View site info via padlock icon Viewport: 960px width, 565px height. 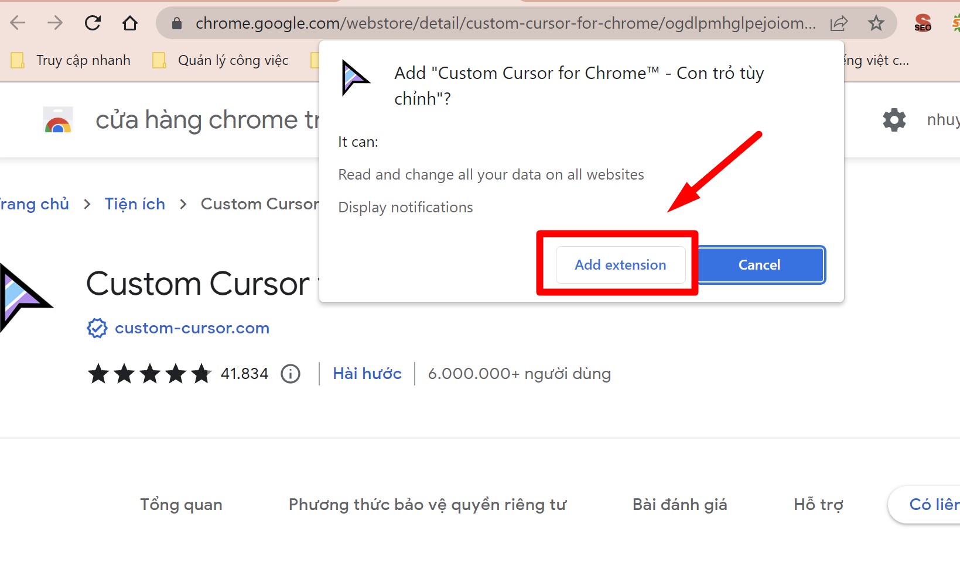pos(177,23)
